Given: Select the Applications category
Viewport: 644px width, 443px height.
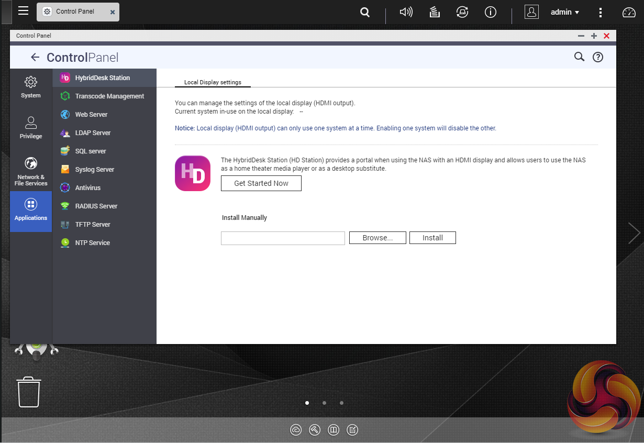Looking at the screenshot, I should tap(31, 211).
